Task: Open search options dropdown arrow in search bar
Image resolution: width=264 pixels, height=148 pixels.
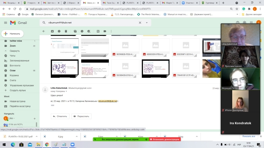Action: (x=147, y=23)
